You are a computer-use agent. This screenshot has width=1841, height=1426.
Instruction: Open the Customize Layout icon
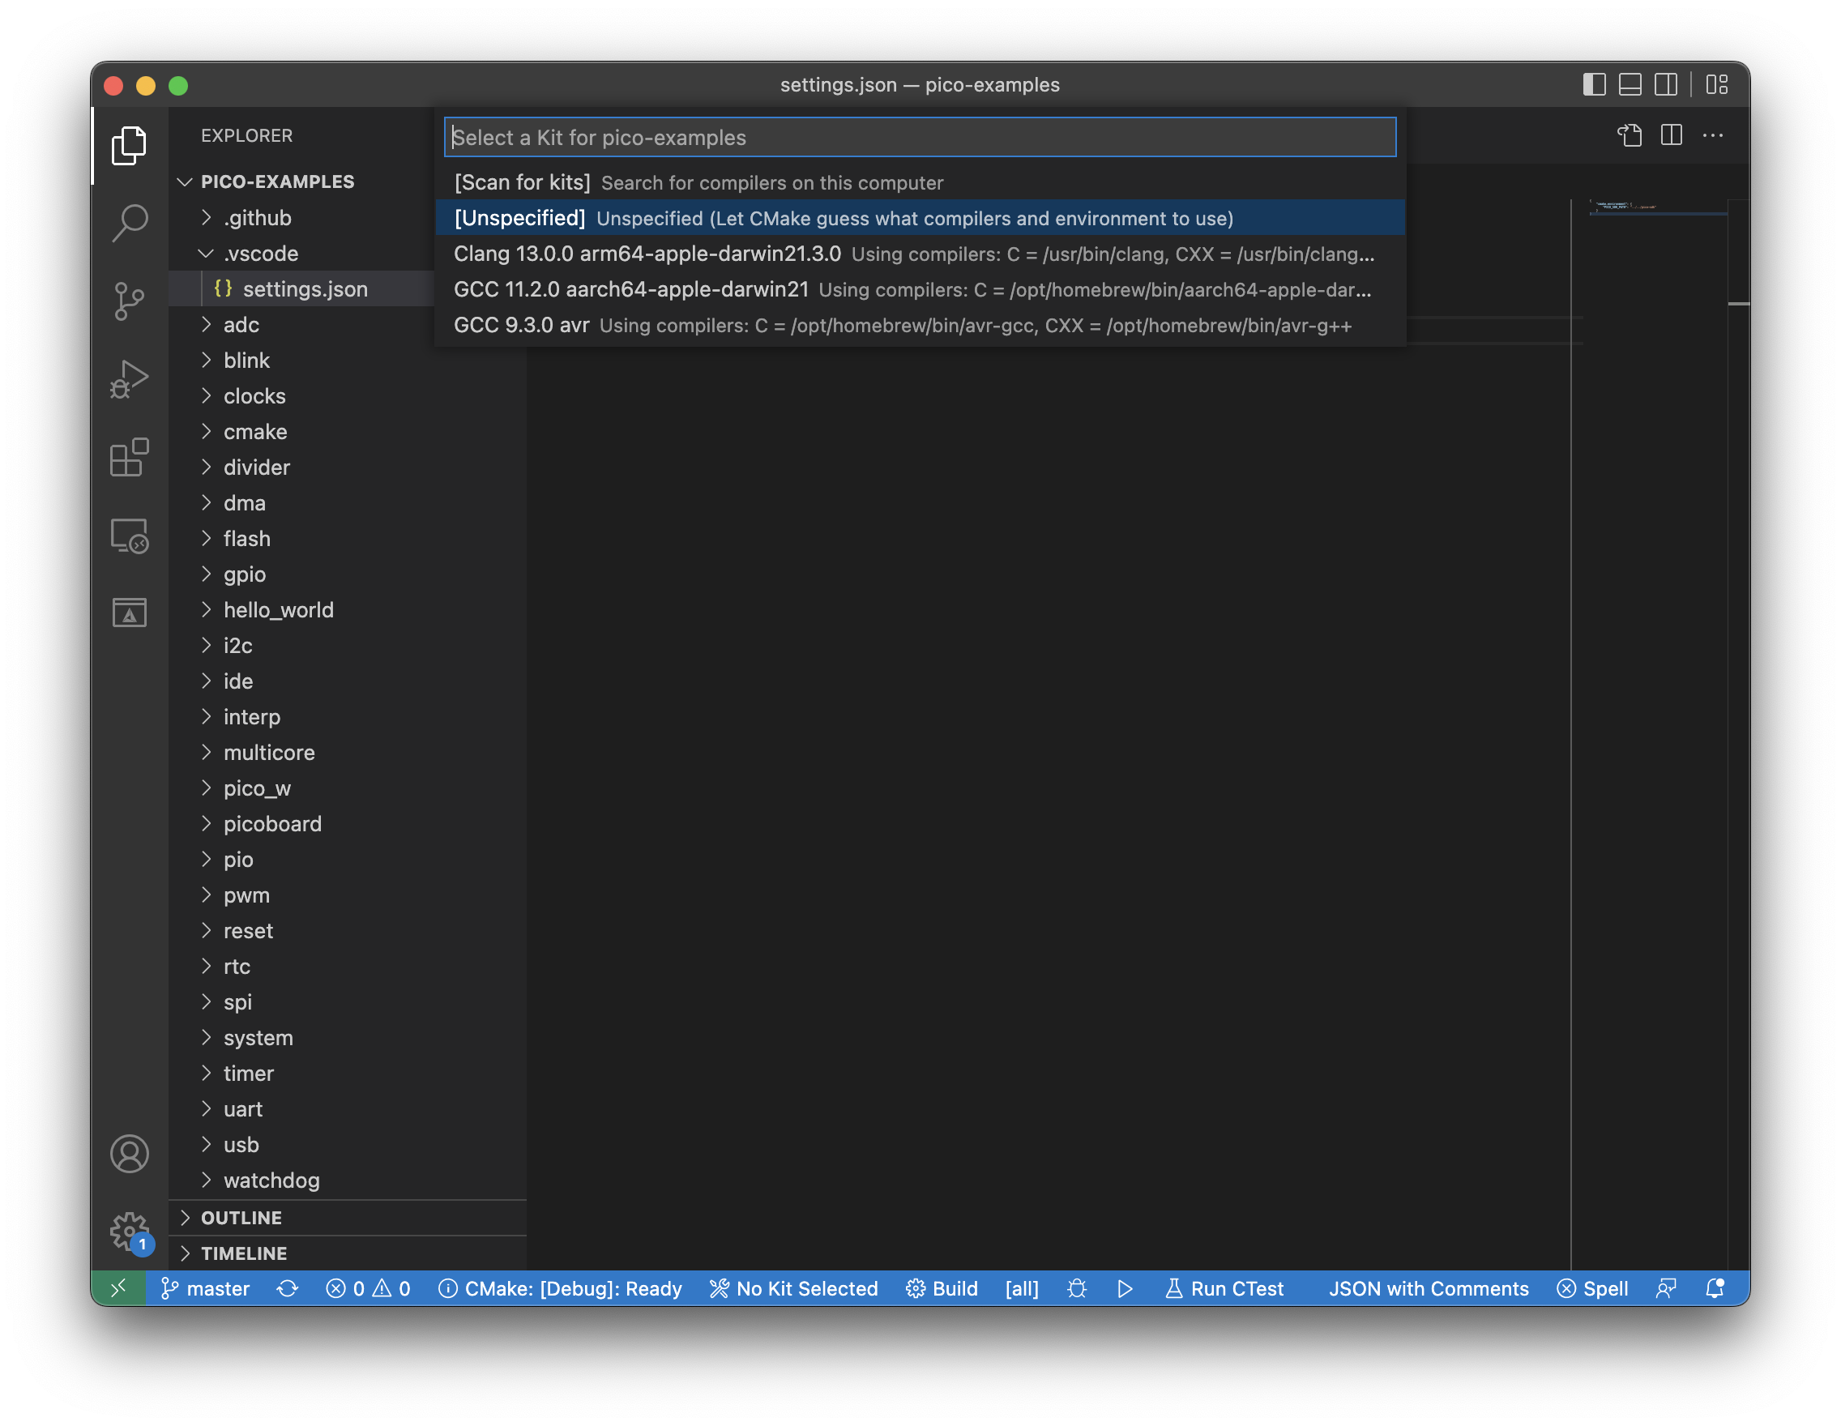[x=1717, y=84]
